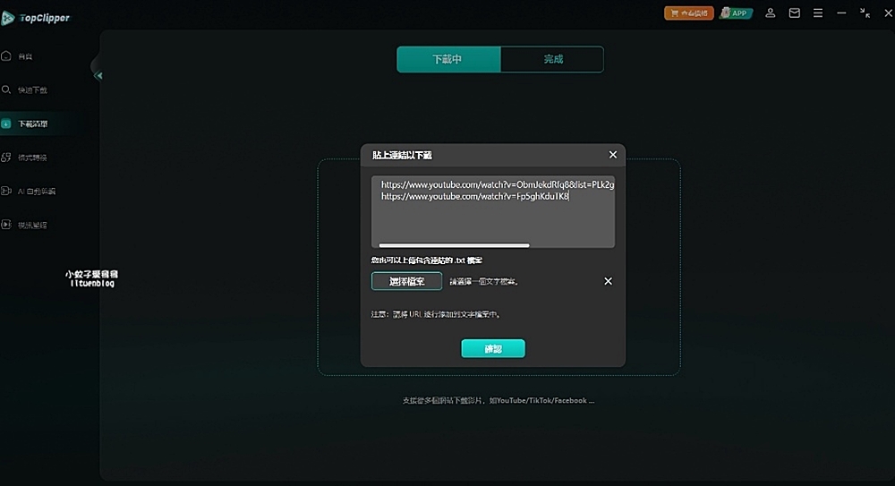Screen dimensions: 895x486
Task: Click the supported sites YouTube/TikTok/Facebook text
Action: 499,400
